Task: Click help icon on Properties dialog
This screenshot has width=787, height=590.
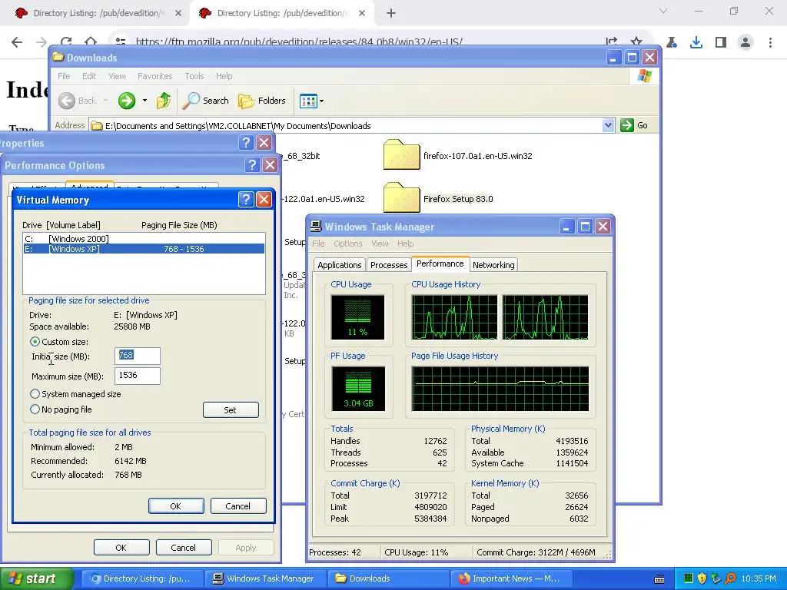Action: (x=245, y=143)
